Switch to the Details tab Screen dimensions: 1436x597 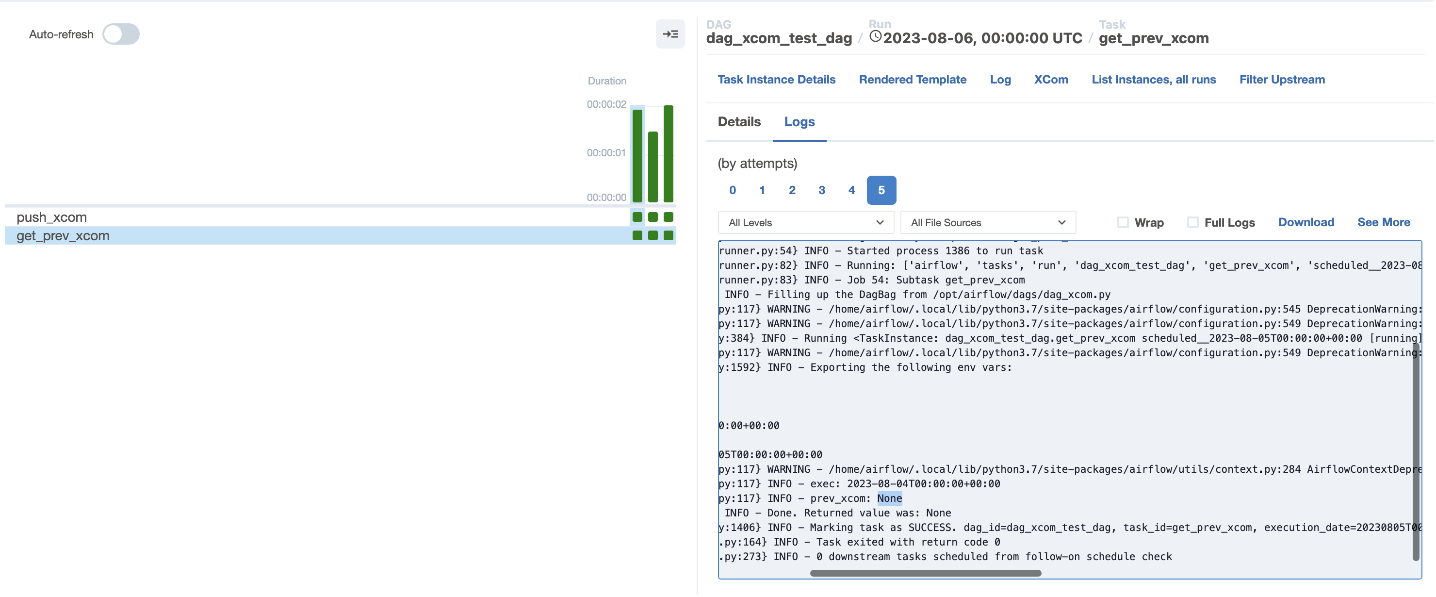pyautogui.click(x=739, y=122)
